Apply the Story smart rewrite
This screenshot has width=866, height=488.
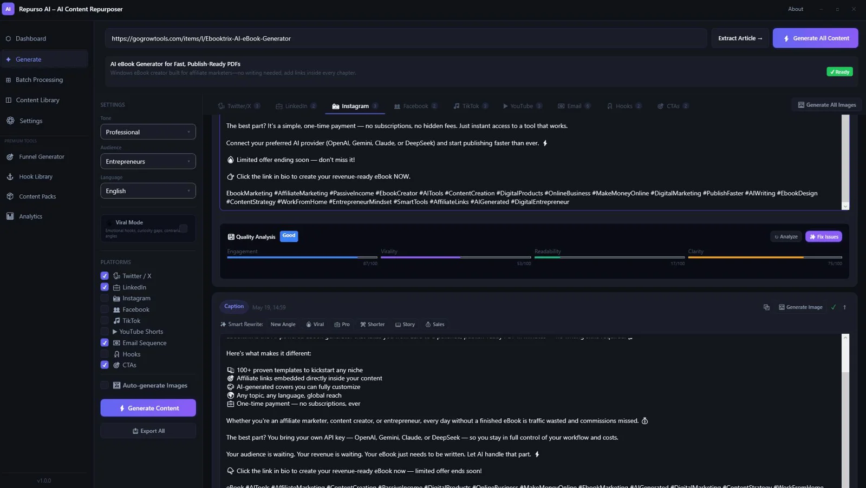[405, 325]
